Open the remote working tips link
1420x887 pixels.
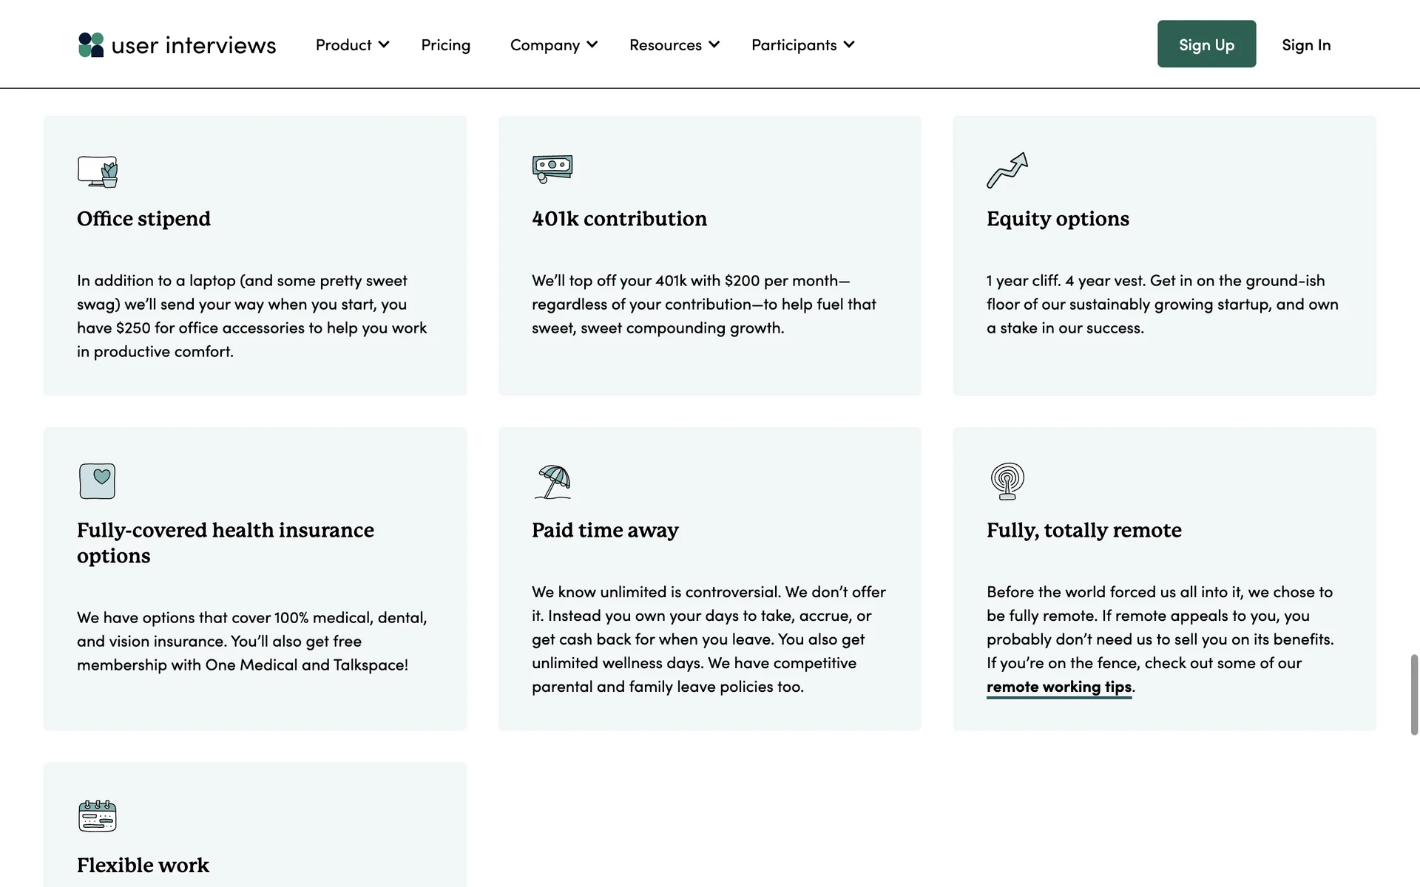click(1058, 687)
